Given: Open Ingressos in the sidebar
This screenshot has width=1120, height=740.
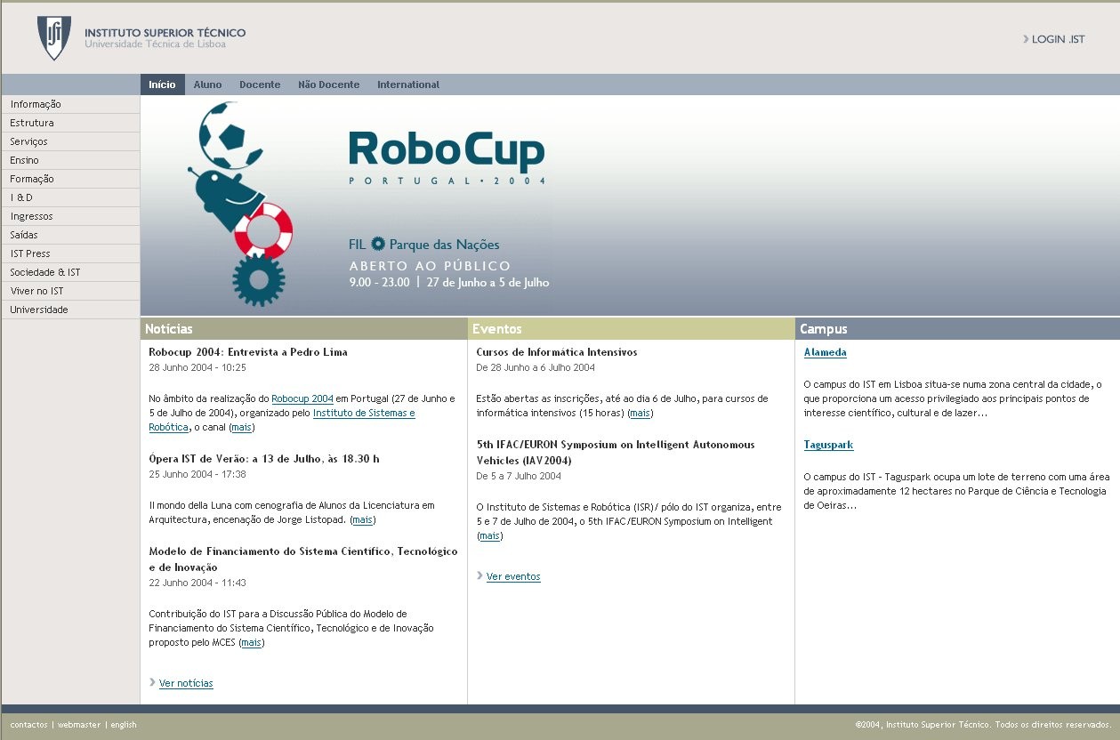Looking at the screenshot, I should [x=70, y=216].
